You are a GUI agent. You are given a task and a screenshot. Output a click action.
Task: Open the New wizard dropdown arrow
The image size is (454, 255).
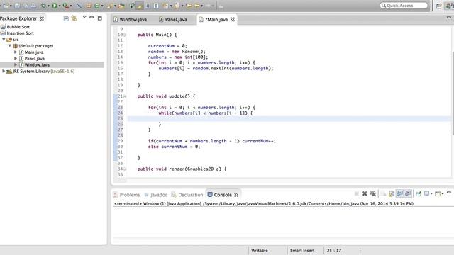point(11,6)
